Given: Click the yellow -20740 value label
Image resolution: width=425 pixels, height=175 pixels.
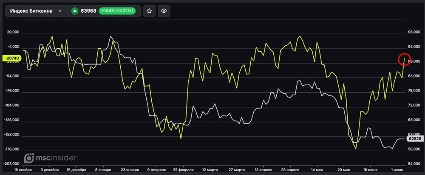Looking at the screenshot, I should 11,58.
